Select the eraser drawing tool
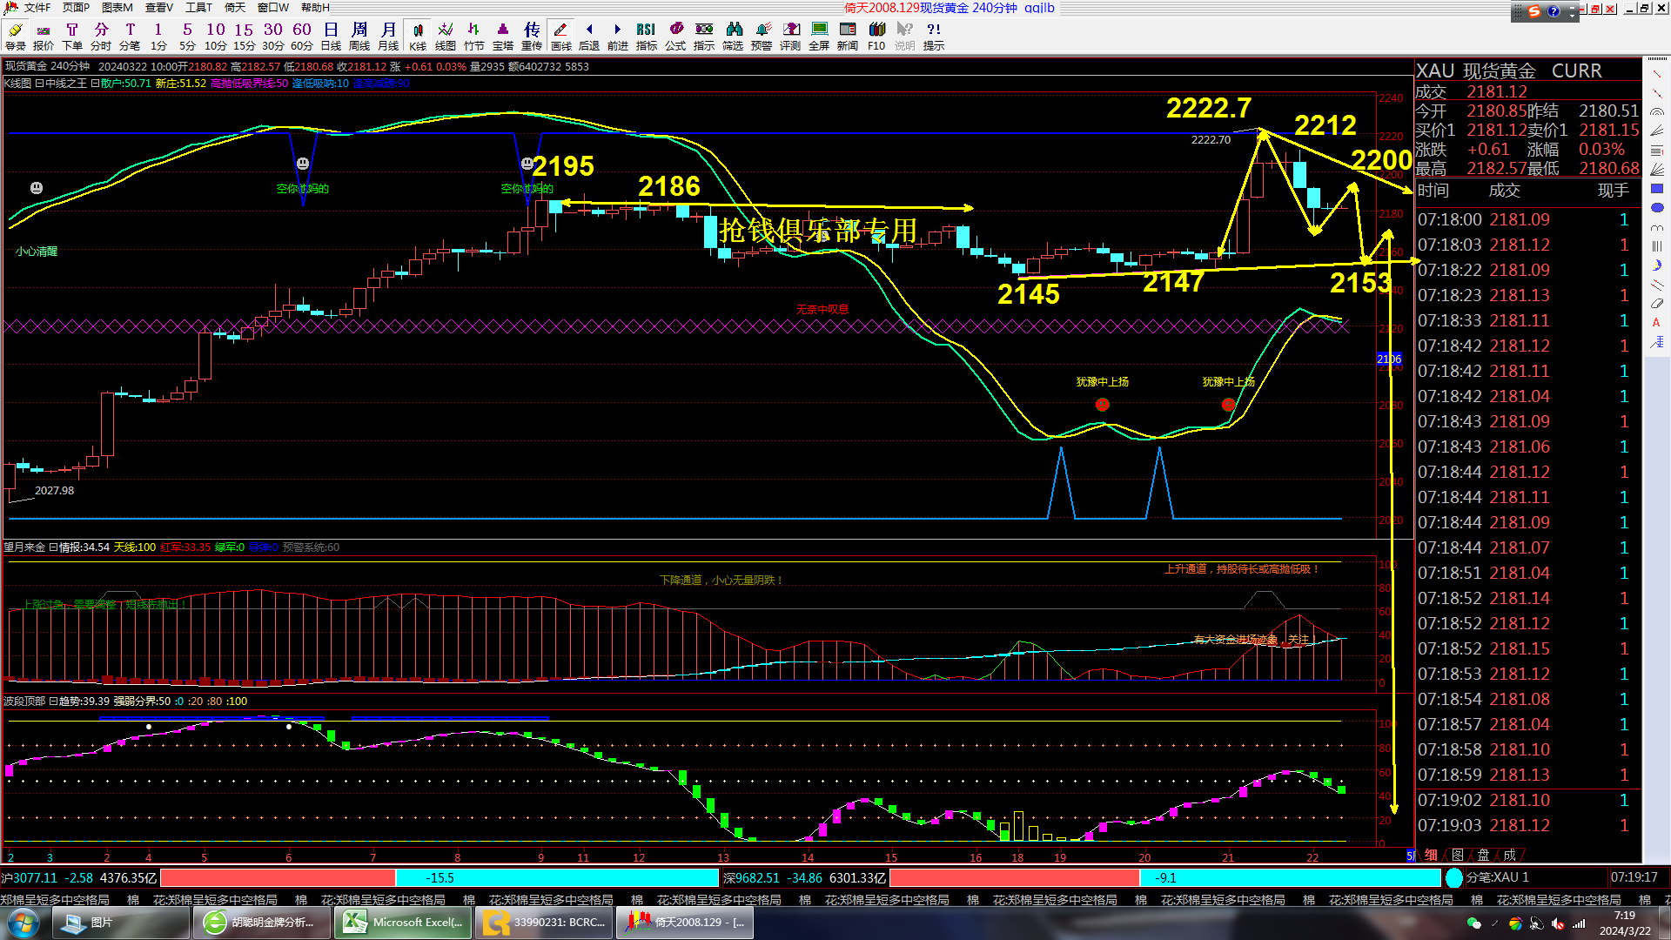The image size is (1671, 940). 1656,304
